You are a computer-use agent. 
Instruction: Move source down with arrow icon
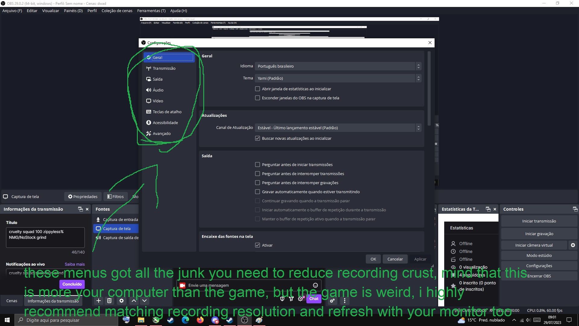tap(144, 301)
